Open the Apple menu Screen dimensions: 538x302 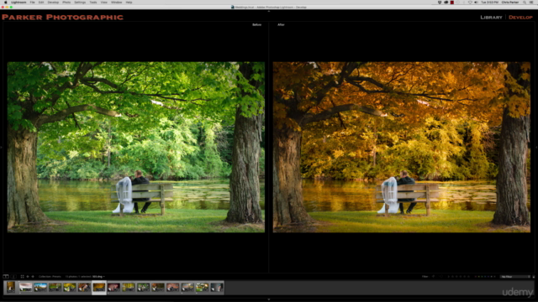[6, 2]
